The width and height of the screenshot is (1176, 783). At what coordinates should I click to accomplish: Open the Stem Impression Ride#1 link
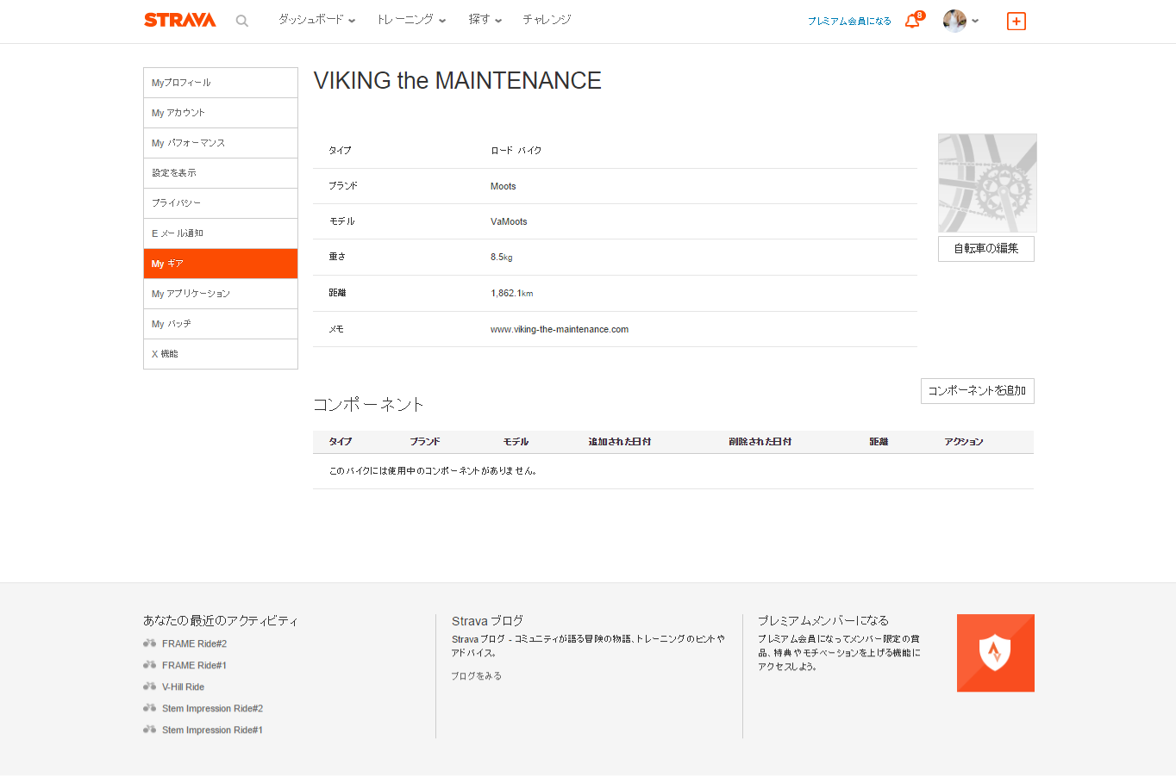(212, 730)
